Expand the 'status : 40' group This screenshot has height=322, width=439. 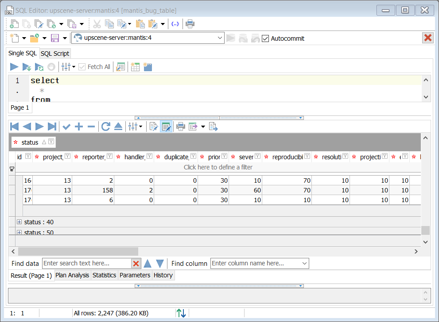(19, 222)
